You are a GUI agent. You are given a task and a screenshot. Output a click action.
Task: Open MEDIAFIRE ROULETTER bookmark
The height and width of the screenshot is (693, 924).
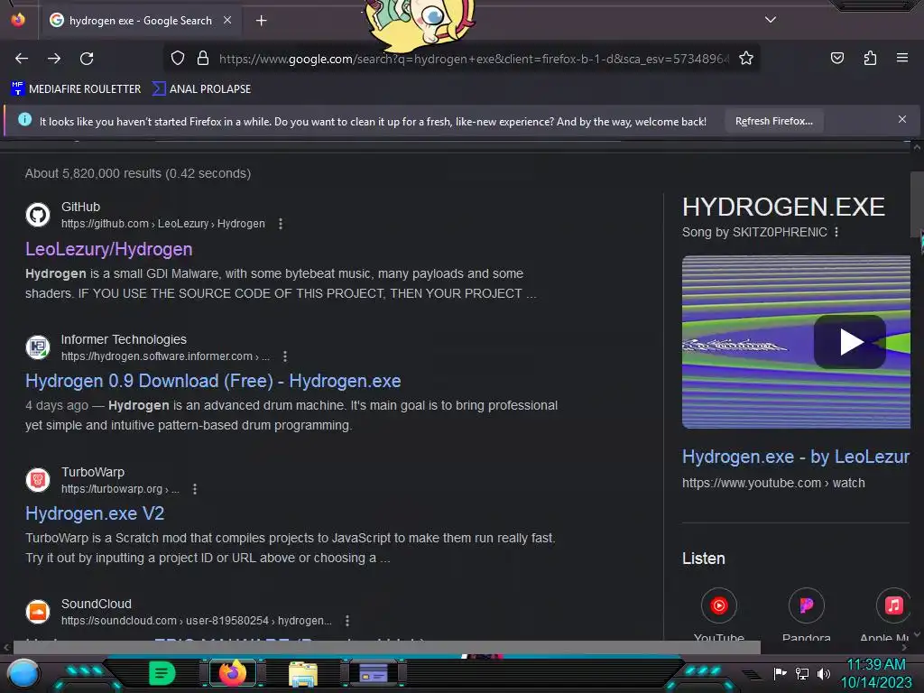(76, 89)
